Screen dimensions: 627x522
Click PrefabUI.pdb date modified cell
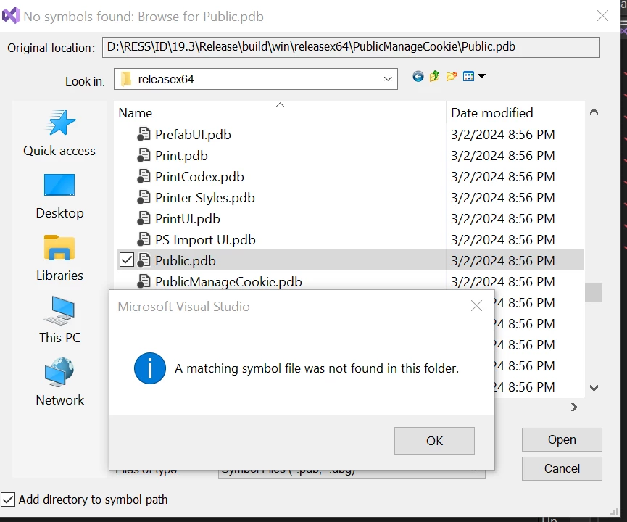pos(502,135)
